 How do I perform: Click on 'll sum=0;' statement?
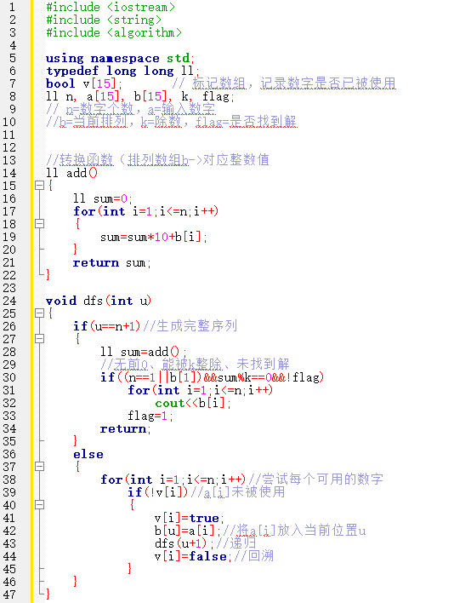(x=103, y=198)
